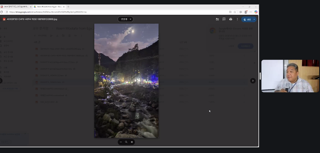Go to the next image with right arrow

253,81
